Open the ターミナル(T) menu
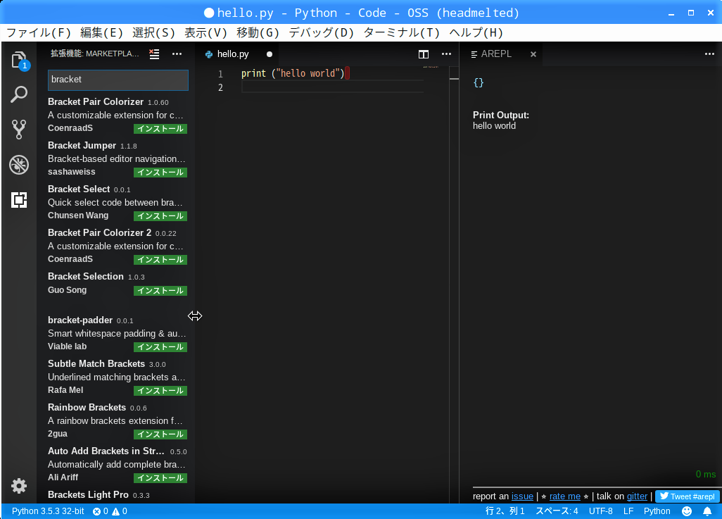Image resolution: width=722 pixels, height=519 pixels. [402, 32]
